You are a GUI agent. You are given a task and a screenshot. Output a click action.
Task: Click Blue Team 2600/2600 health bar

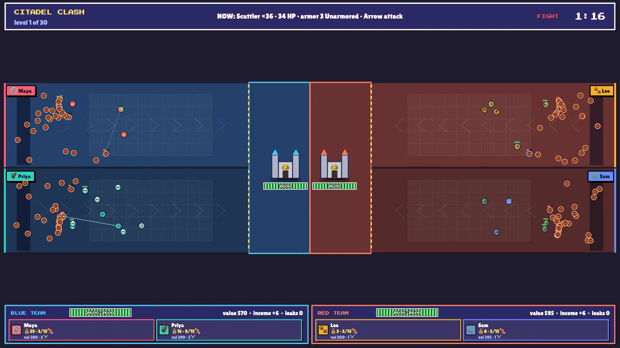(x=100, y=312)
